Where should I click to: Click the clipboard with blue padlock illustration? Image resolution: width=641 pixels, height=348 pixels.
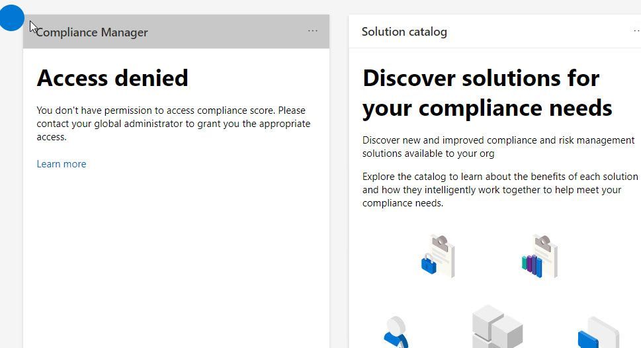[438, 257]
